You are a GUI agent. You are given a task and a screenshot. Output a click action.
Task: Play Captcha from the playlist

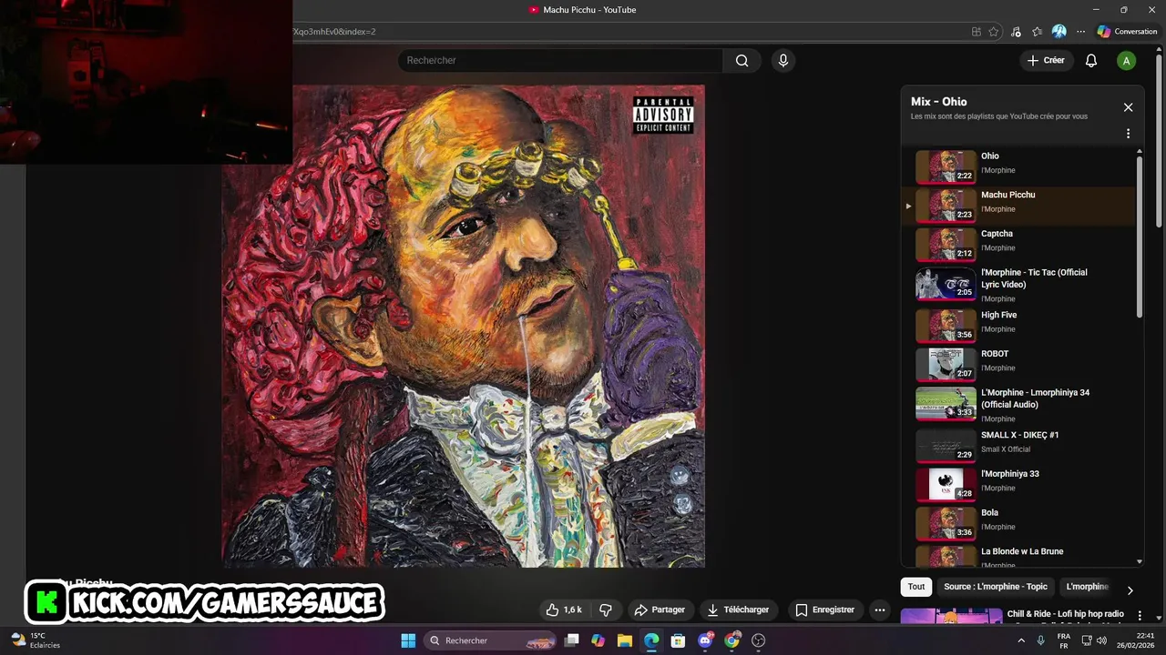point(1020,244)
